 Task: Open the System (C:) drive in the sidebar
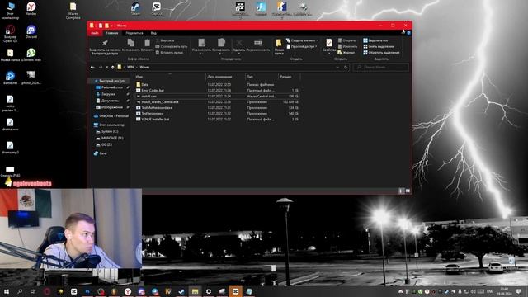107,131
